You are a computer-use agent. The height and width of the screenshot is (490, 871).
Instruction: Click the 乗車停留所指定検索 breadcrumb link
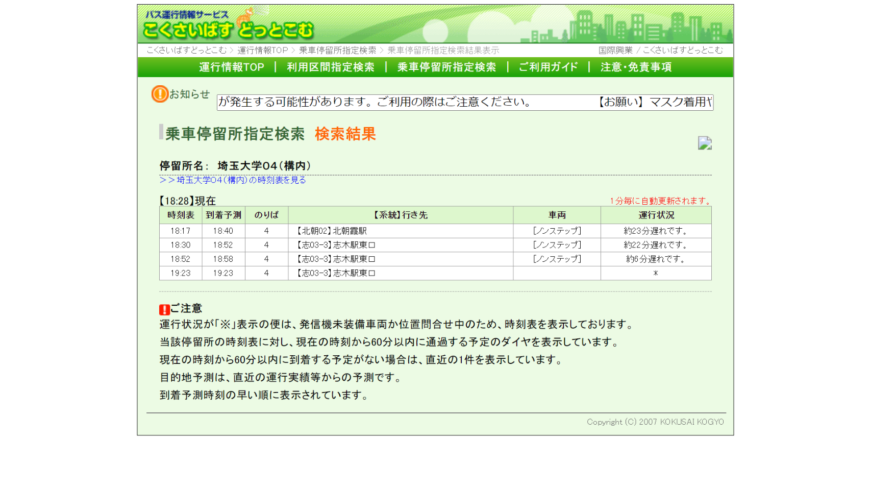pos(337,50)
